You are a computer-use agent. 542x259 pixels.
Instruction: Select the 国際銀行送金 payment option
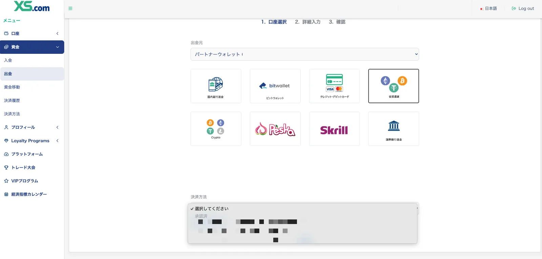coord(394,129)
